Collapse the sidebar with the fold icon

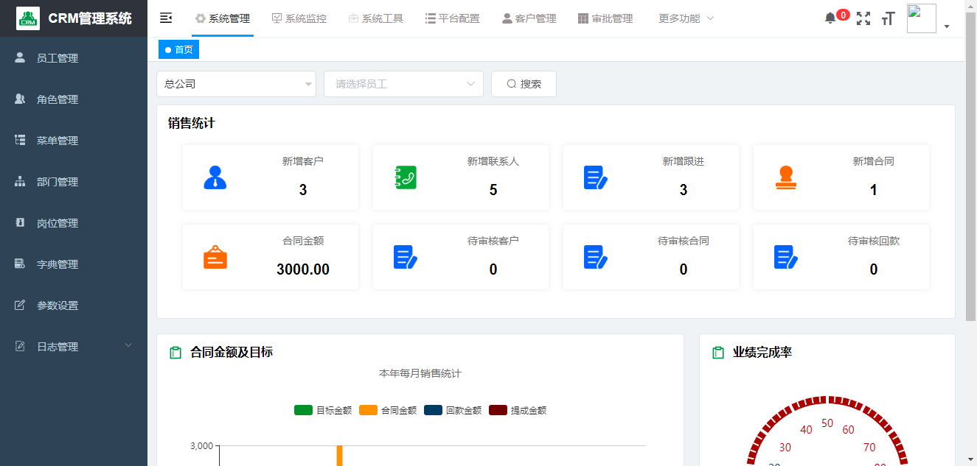click(x=166, y=18)
